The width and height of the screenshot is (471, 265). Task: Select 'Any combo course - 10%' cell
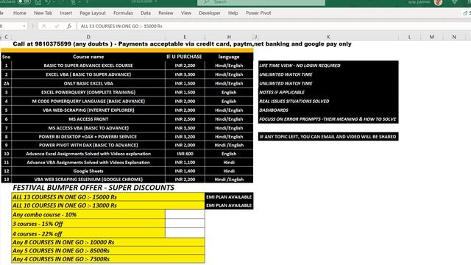pos(88,214)
